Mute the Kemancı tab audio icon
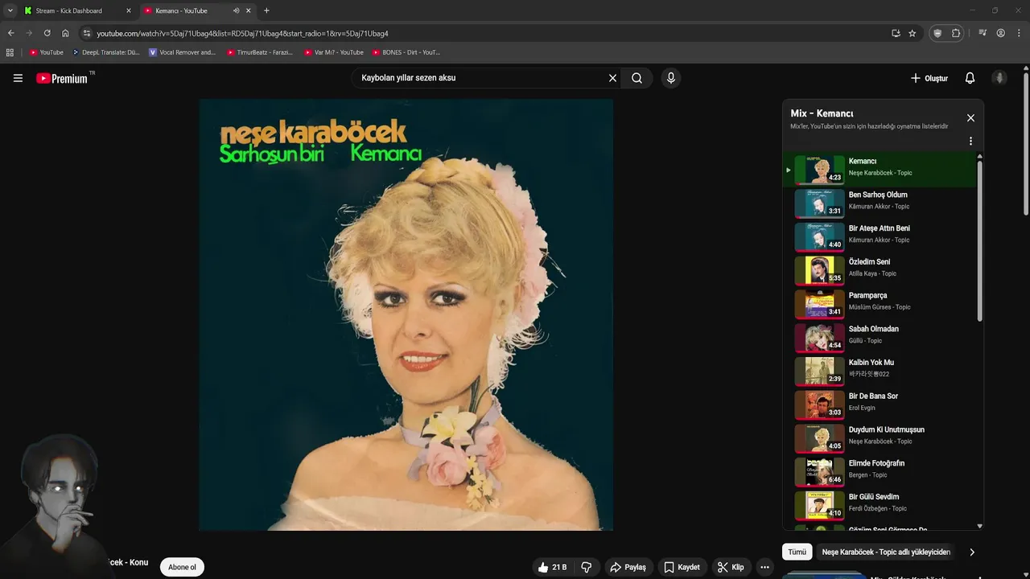This screenshot has width=1030, height=579. [236, 10]
